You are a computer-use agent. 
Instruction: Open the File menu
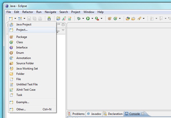coord(9,12)
